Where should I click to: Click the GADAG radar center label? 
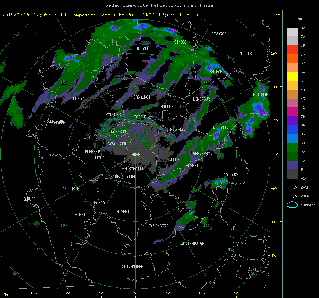[135, 154]
